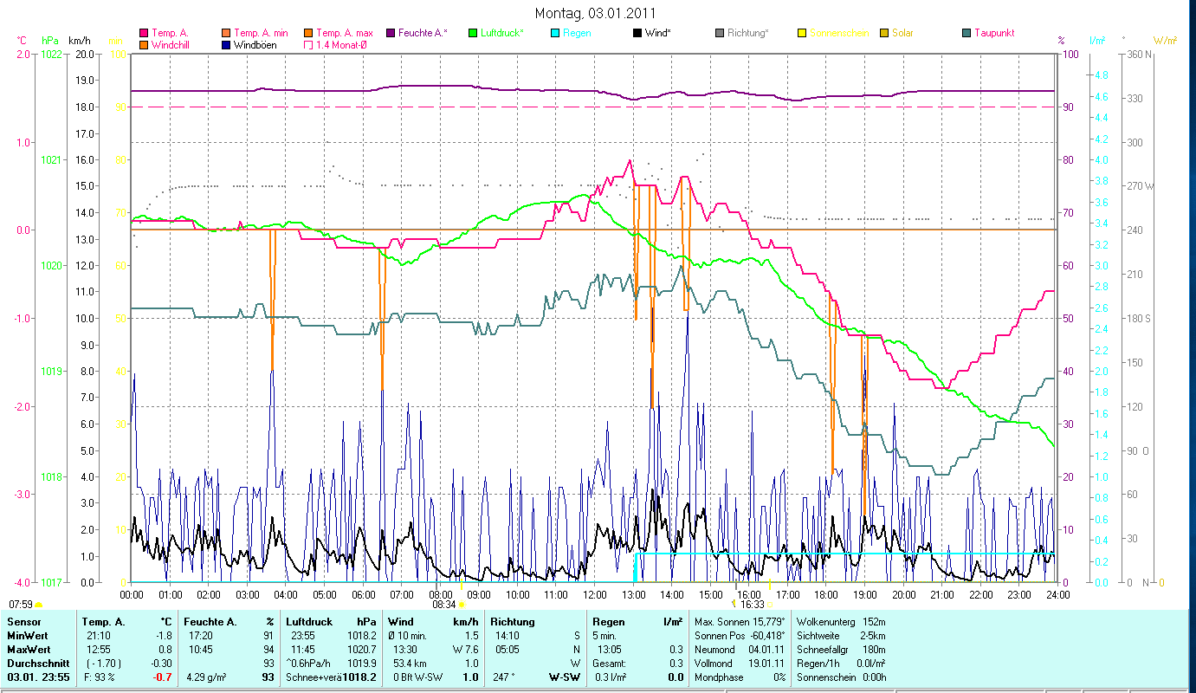
Task: Click the Luftdruck column header in table
Action: click(309, 622)
